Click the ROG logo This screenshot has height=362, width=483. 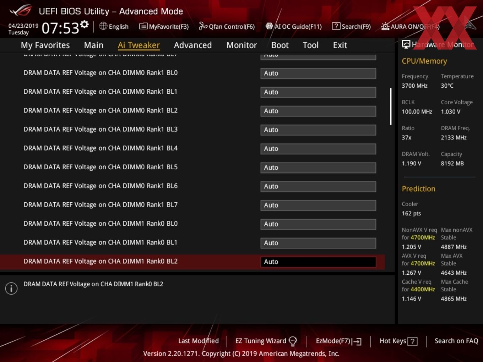20,11
